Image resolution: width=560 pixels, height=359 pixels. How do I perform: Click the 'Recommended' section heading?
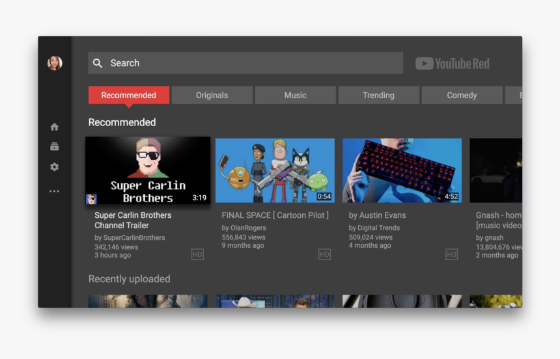point(122,122)
